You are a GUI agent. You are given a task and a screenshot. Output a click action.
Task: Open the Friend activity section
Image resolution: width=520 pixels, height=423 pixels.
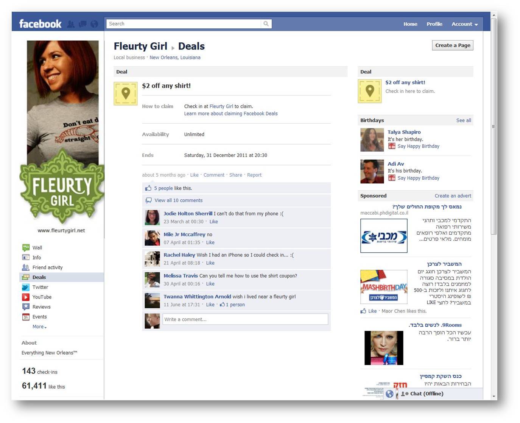click(47, 267)
